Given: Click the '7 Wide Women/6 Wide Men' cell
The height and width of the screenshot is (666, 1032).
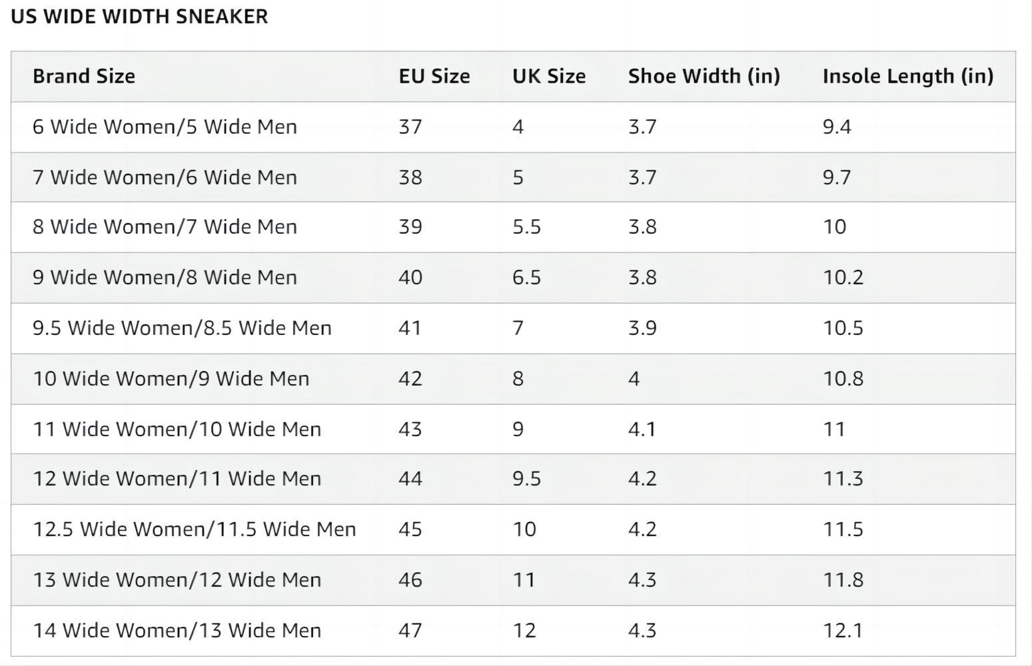Looking at the screenshot, I should (x=165, y=178).
